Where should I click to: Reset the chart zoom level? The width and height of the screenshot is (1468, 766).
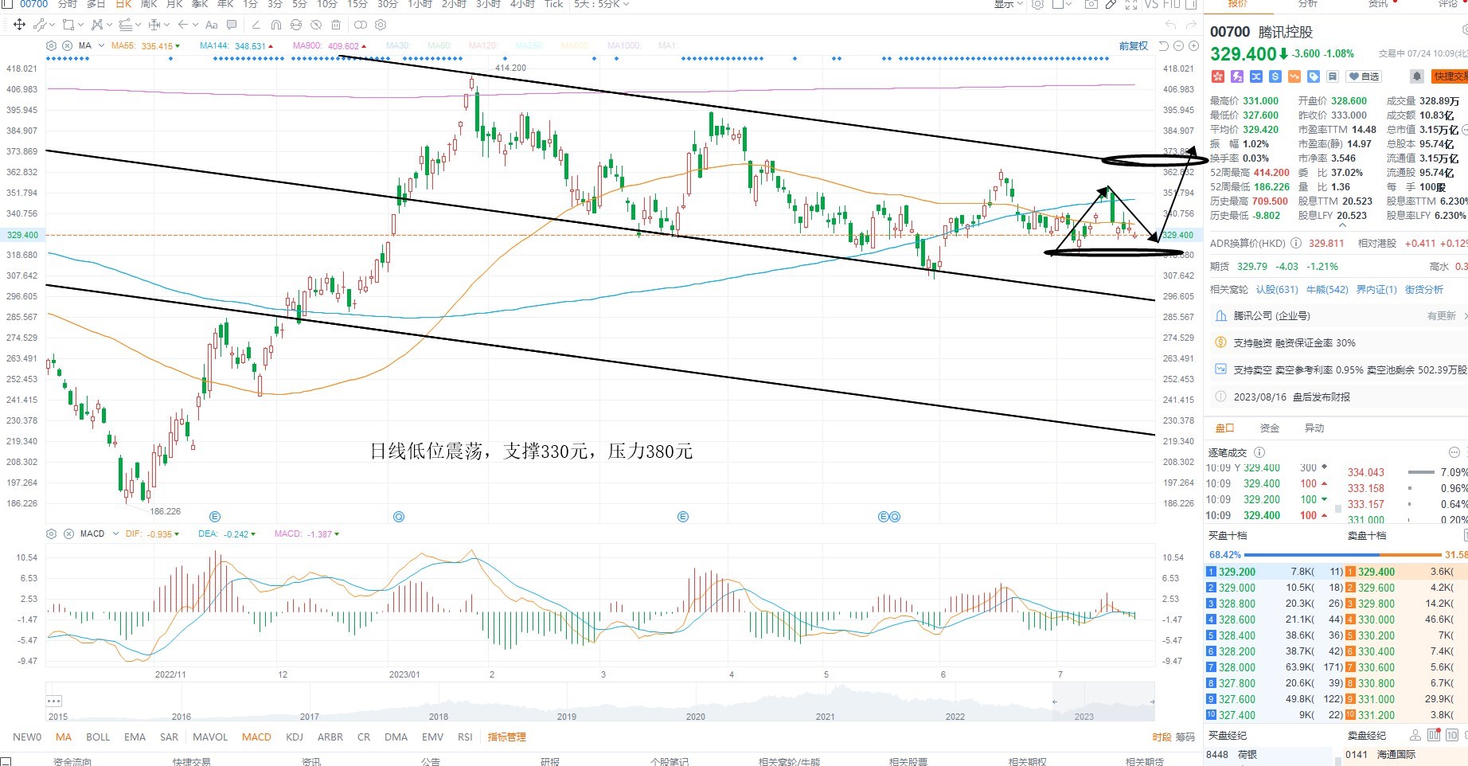(x=1163, y=45)
